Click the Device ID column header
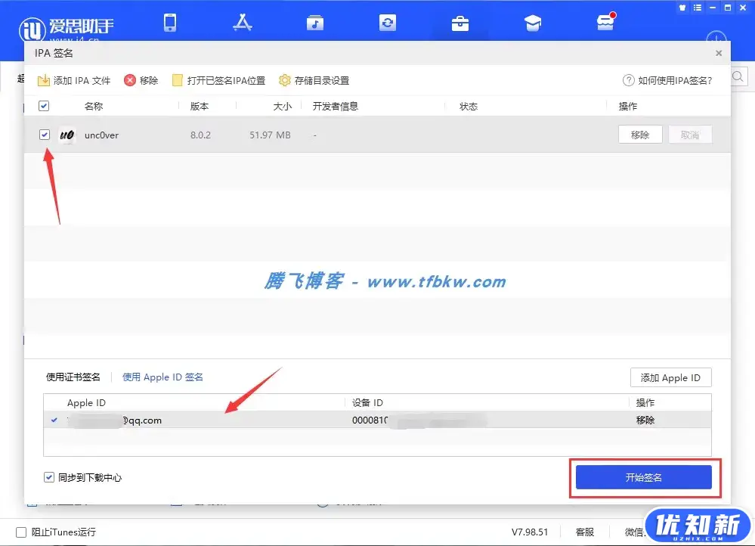Screen dimensions: 755x546 [367, 402]
